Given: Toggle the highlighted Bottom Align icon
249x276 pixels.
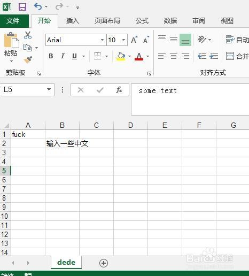Looking at the screenshot, I should click(x=185, y=40).
